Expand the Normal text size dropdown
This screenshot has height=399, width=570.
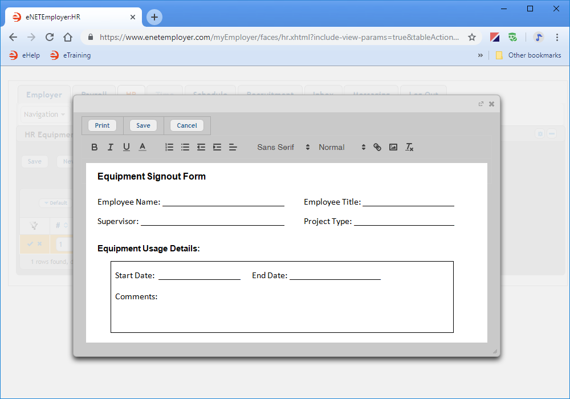click(342, 147)
